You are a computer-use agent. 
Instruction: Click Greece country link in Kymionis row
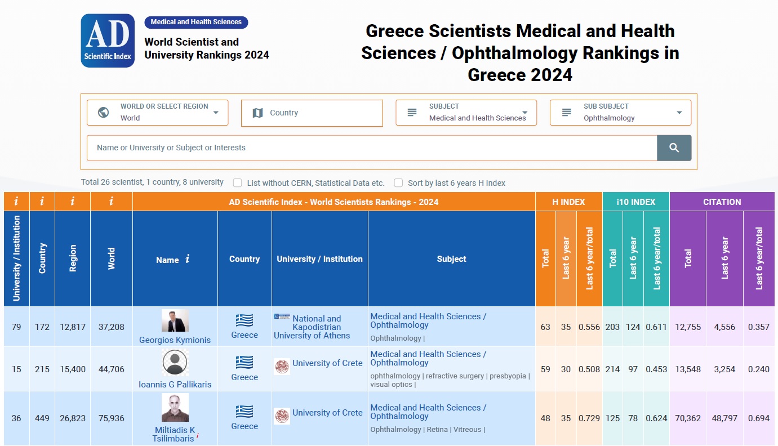(244, 335)
